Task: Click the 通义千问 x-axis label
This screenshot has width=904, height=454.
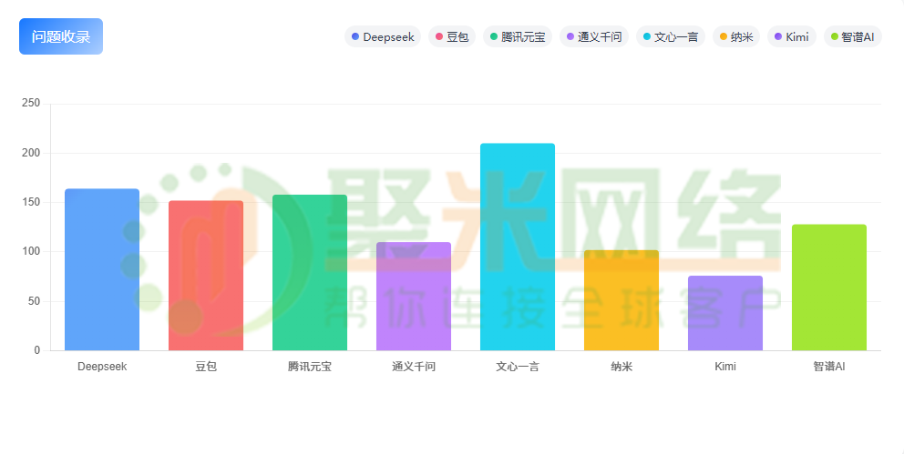Action: coord(414,367)
